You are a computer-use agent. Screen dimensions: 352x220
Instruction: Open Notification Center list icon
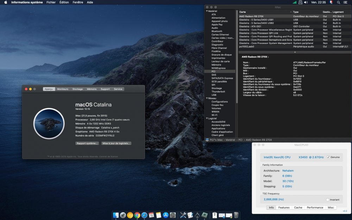click(345, 2)
